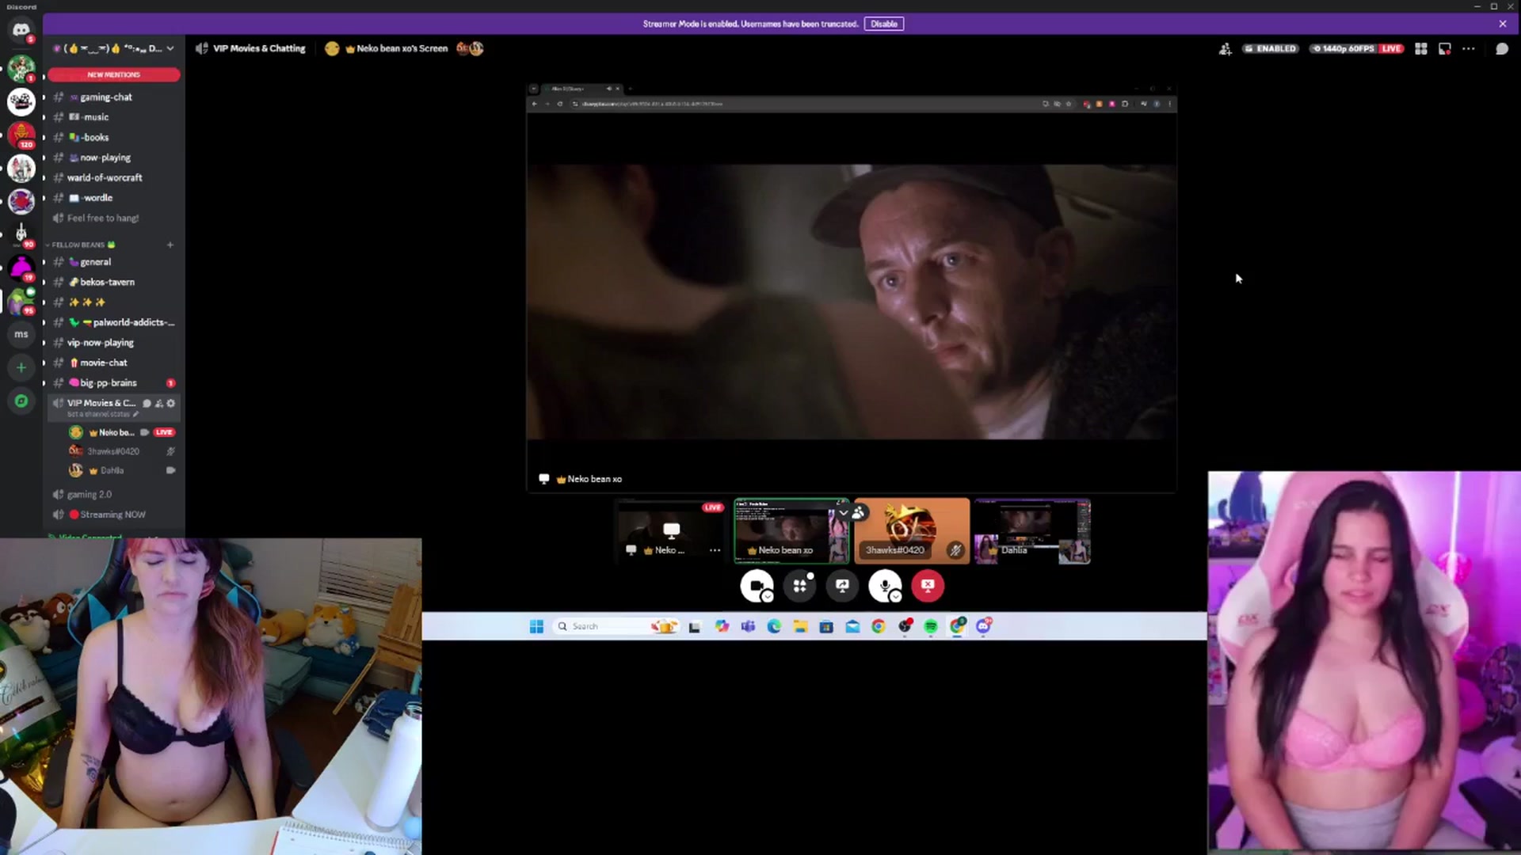The height and width of the screenshot is (855, 1521).
Task: Join the Streaming NOW voice channel
Action: pos(113,515)
